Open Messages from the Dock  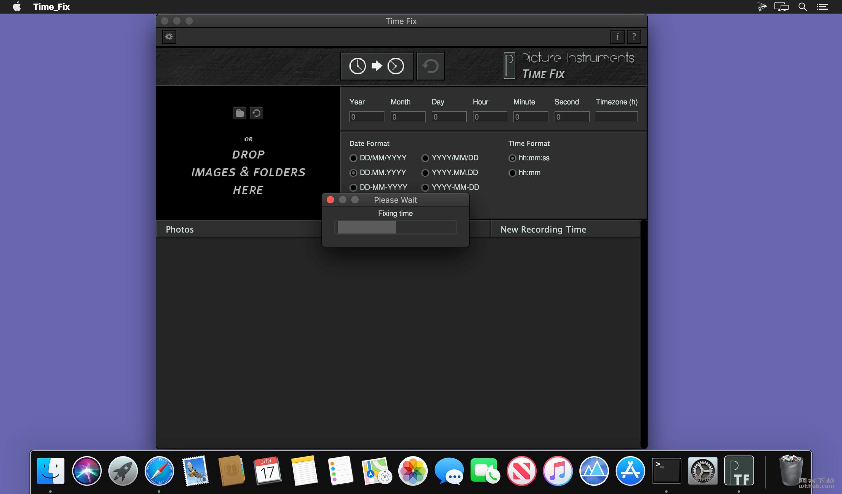click(449, 471)
